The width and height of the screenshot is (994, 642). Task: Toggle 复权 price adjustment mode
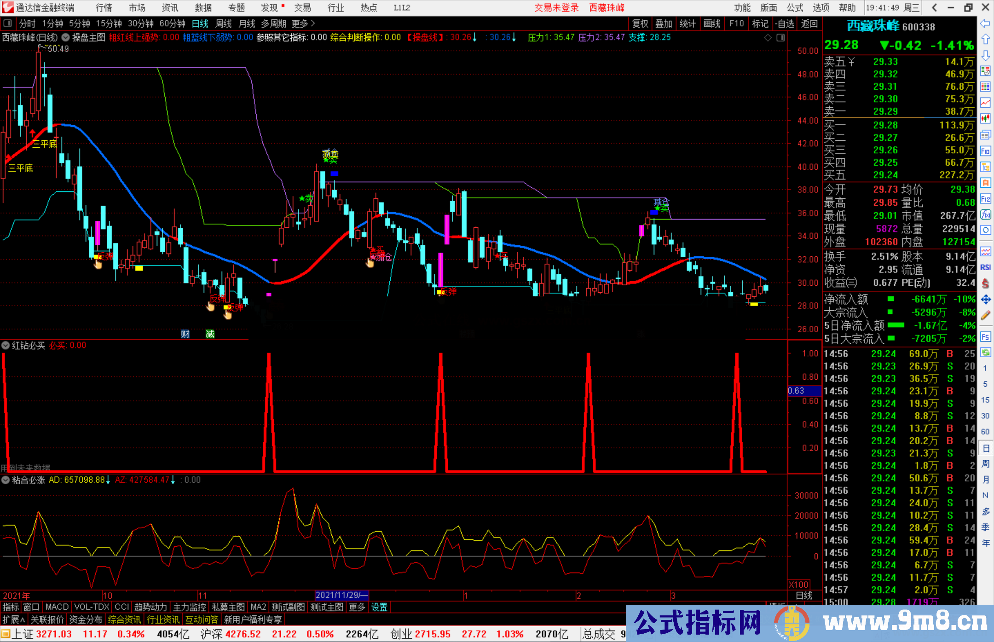pyautogui.click(x=640, y=23)
